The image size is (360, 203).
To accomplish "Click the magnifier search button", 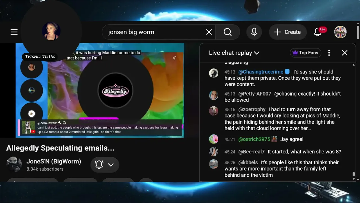I will [x=228, y=32].
